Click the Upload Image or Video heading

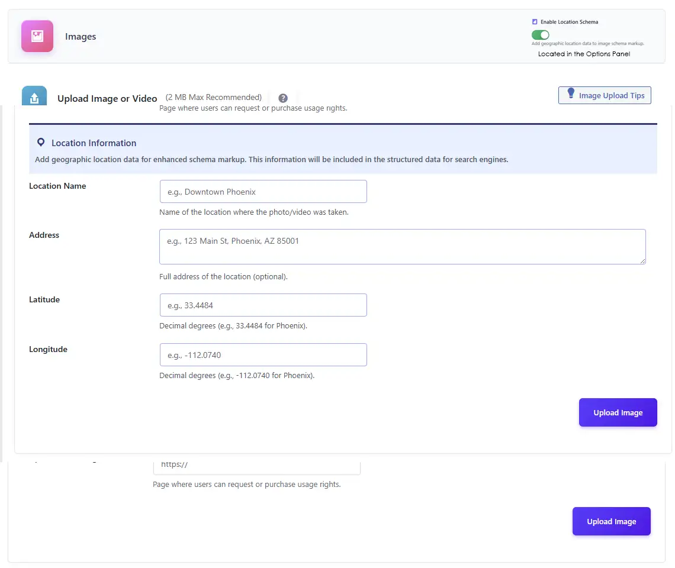tap(107, 99)
